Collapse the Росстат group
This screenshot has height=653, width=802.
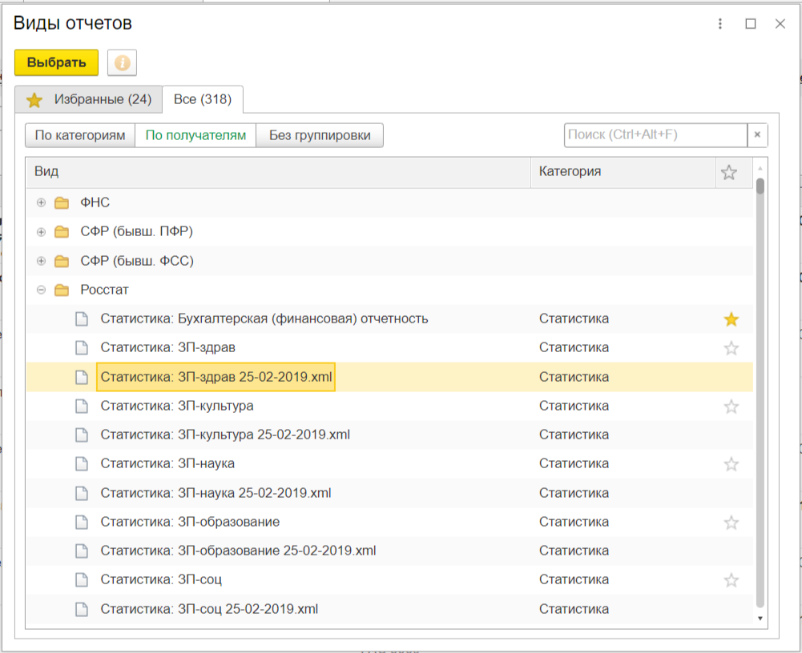point(42,290)
